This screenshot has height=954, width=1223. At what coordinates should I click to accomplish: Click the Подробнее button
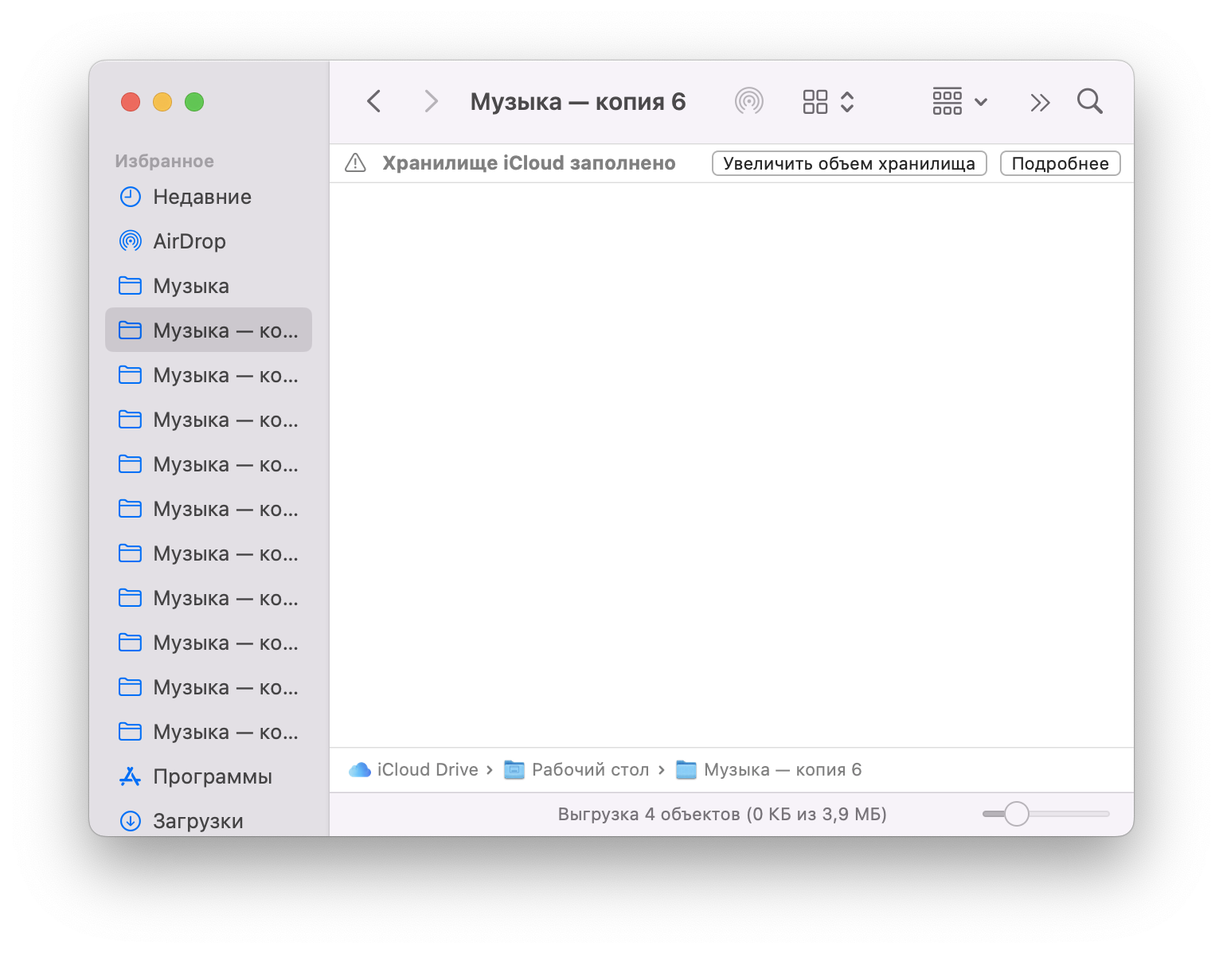pyautogui.click(x=1061, y=163)
